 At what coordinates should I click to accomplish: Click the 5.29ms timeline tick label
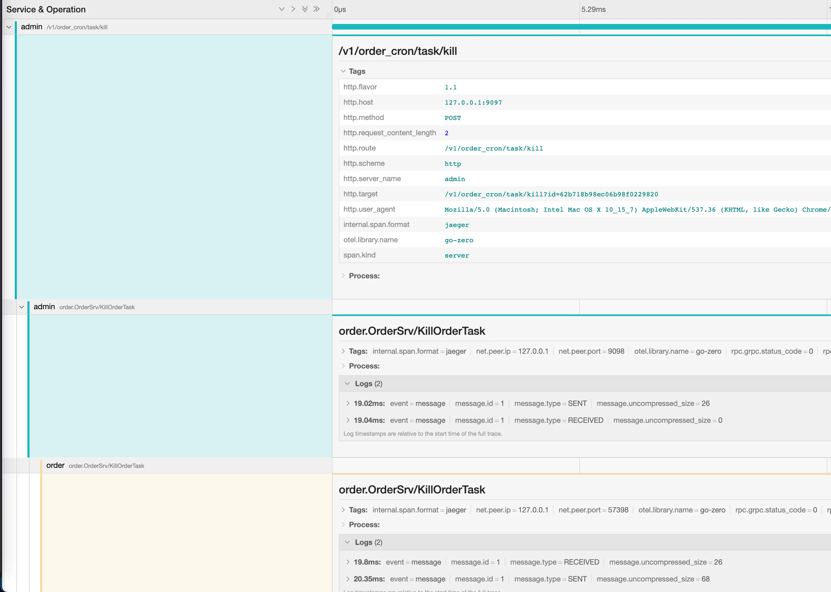pyautogui.click(x=593, y=9)
